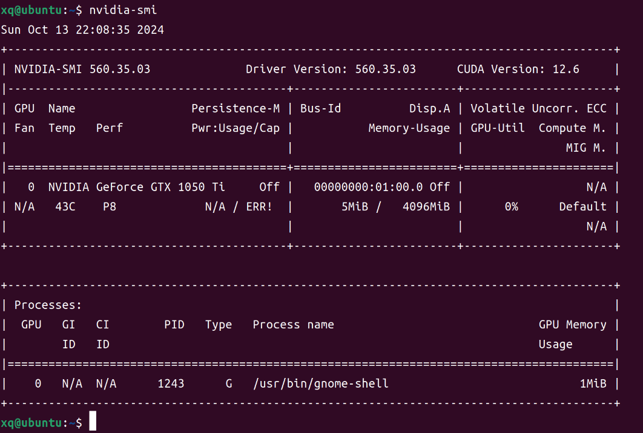This screenshot has width=643, height=433.
Task: Click the '1MiB' process memory usage
Action: coord(593,383)
